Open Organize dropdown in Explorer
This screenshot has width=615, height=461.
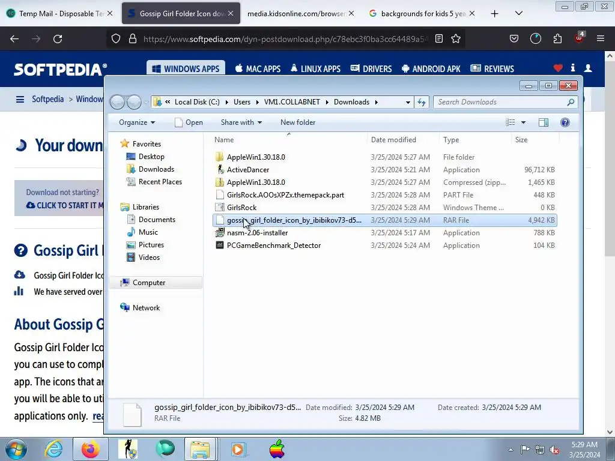[137, 122]
